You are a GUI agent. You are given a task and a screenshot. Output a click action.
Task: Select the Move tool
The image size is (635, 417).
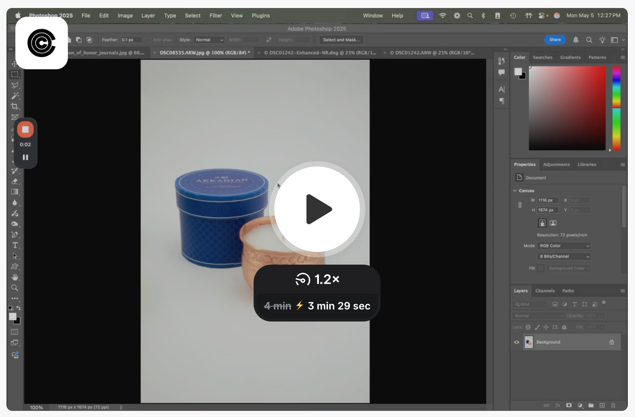coord(15,64)
